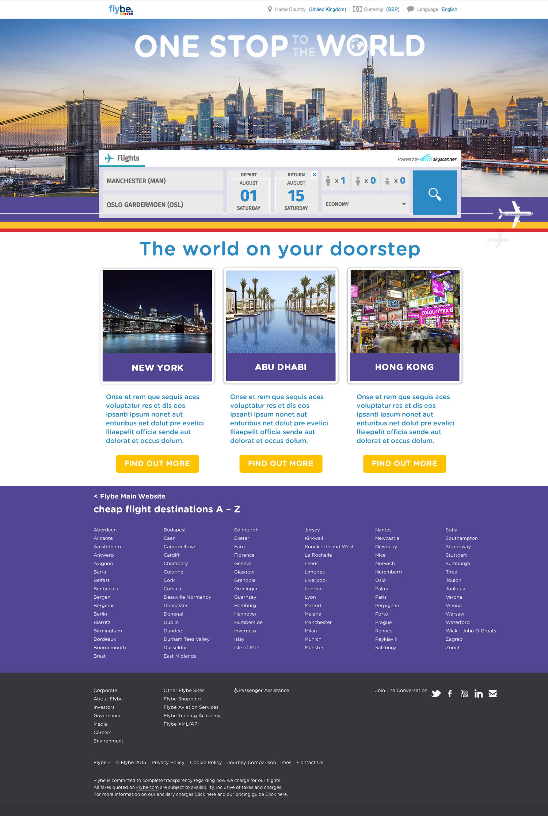Click the Home Country location pin icon
548x816 pixels.
coord(270,9)
